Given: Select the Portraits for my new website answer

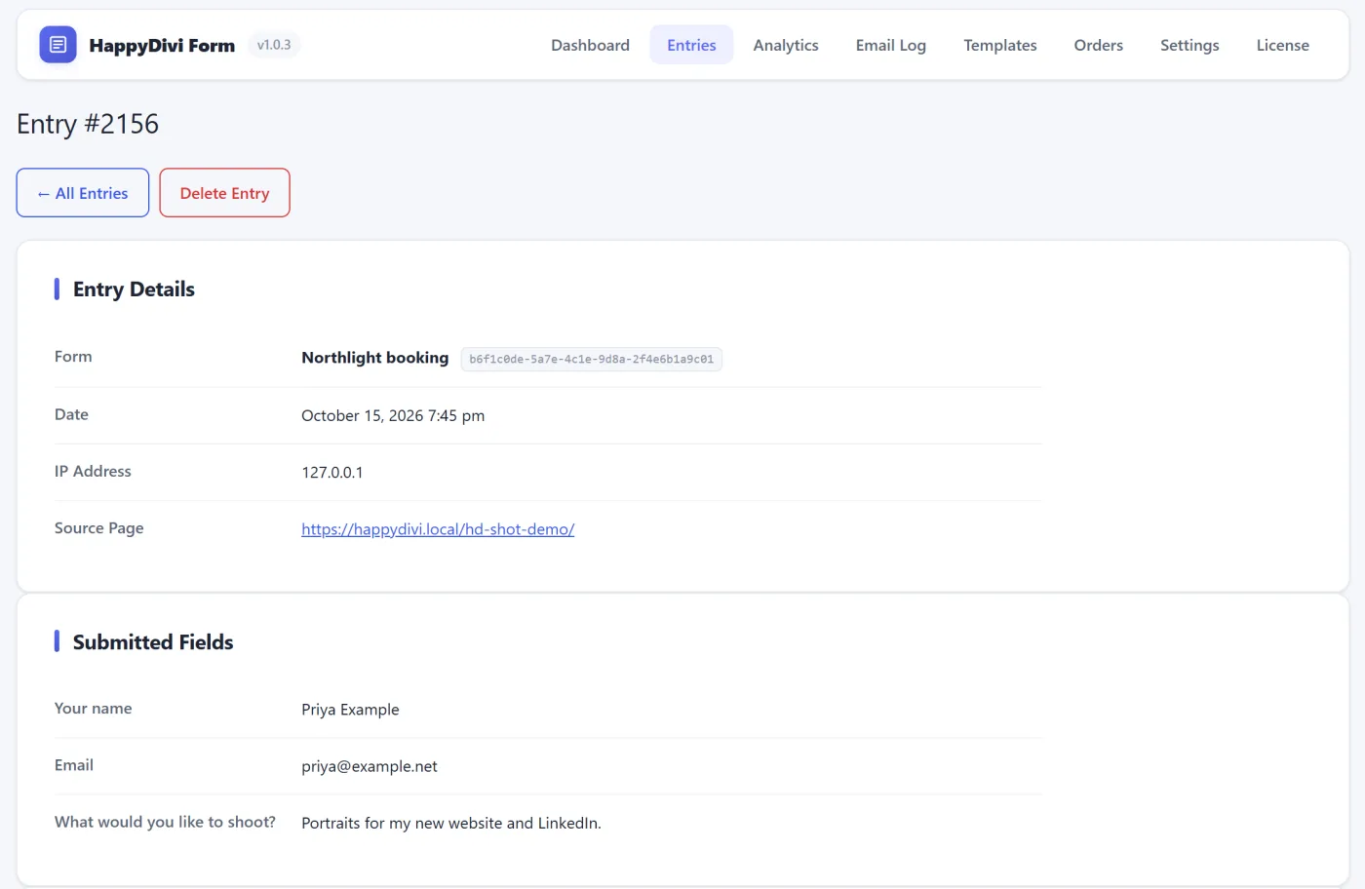Looking at the screenshot, I should coord(451,823).
